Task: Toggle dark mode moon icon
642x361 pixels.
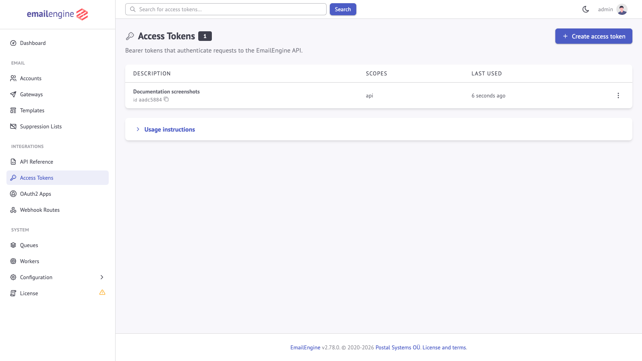Action: coord(586,9)
